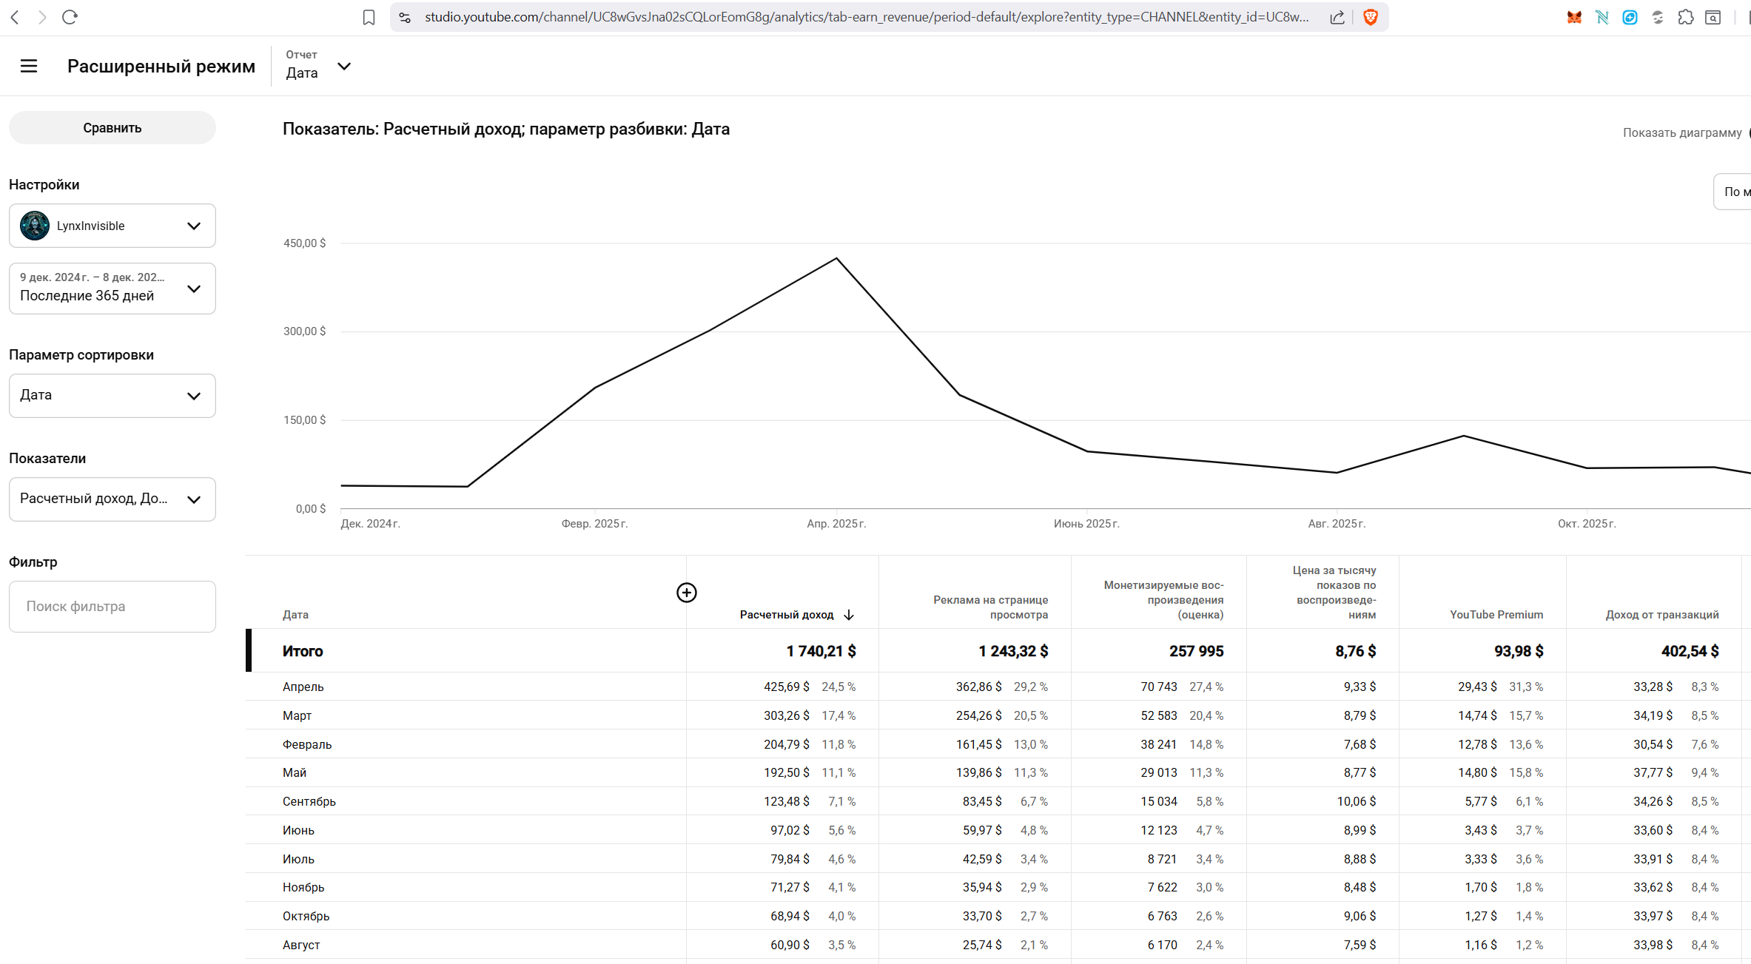The height and width of the screenshot is (964, 1751).
Task: Sort by Расчетный доход column header
Action: pos(787,615)
